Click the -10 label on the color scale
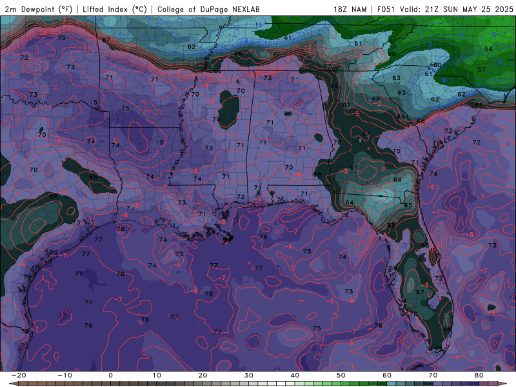The height and width of the screenshot is (387, 516). pyautogui.click(x=64, y=375)
